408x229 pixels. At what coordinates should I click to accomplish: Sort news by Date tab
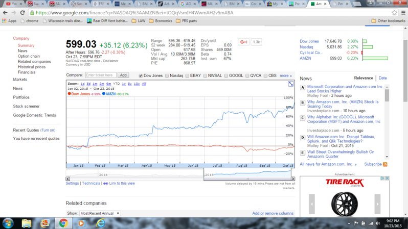point(382,78)
